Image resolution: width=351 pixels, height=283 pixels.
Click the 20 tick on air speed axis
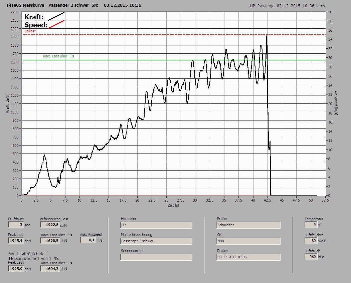[x=330, y=104]
